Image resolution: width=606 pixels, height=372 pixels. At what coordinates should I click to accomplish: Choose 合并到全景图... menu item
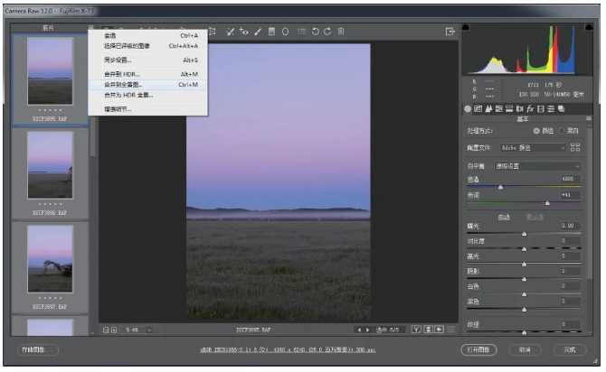tap(148, 85)
